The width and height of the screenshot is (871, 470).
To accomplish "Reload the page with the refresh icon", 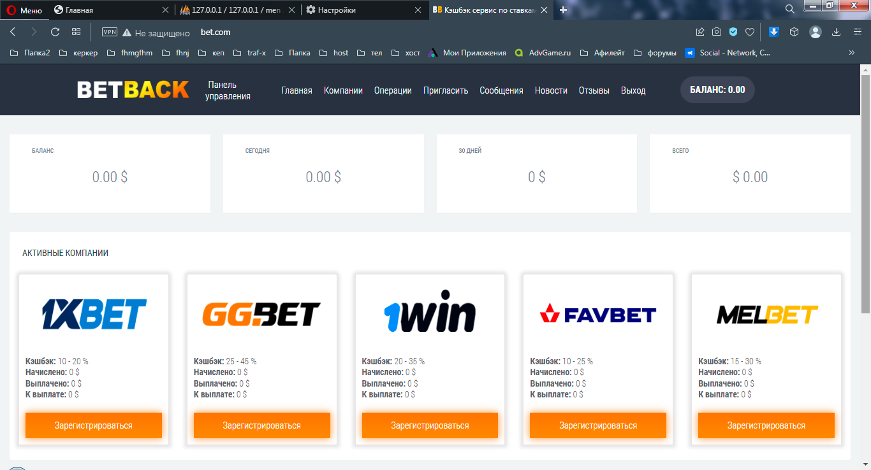I will (55, 32).
